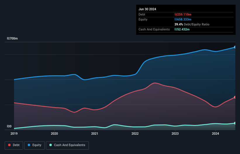Click the ₪658.333m equity value
This screenshot has width=240, height=154.
coord(183,19)
